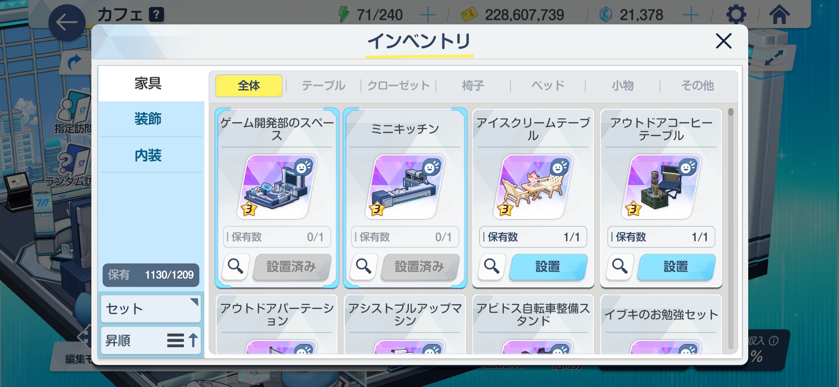Open settings with the gear icon
This screenshot has width=839, height=387.
(736, 15)
